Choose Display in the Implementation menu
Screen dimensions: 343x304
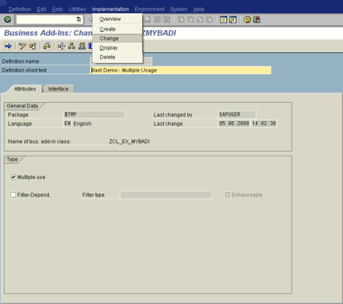(x=118, y=48)
